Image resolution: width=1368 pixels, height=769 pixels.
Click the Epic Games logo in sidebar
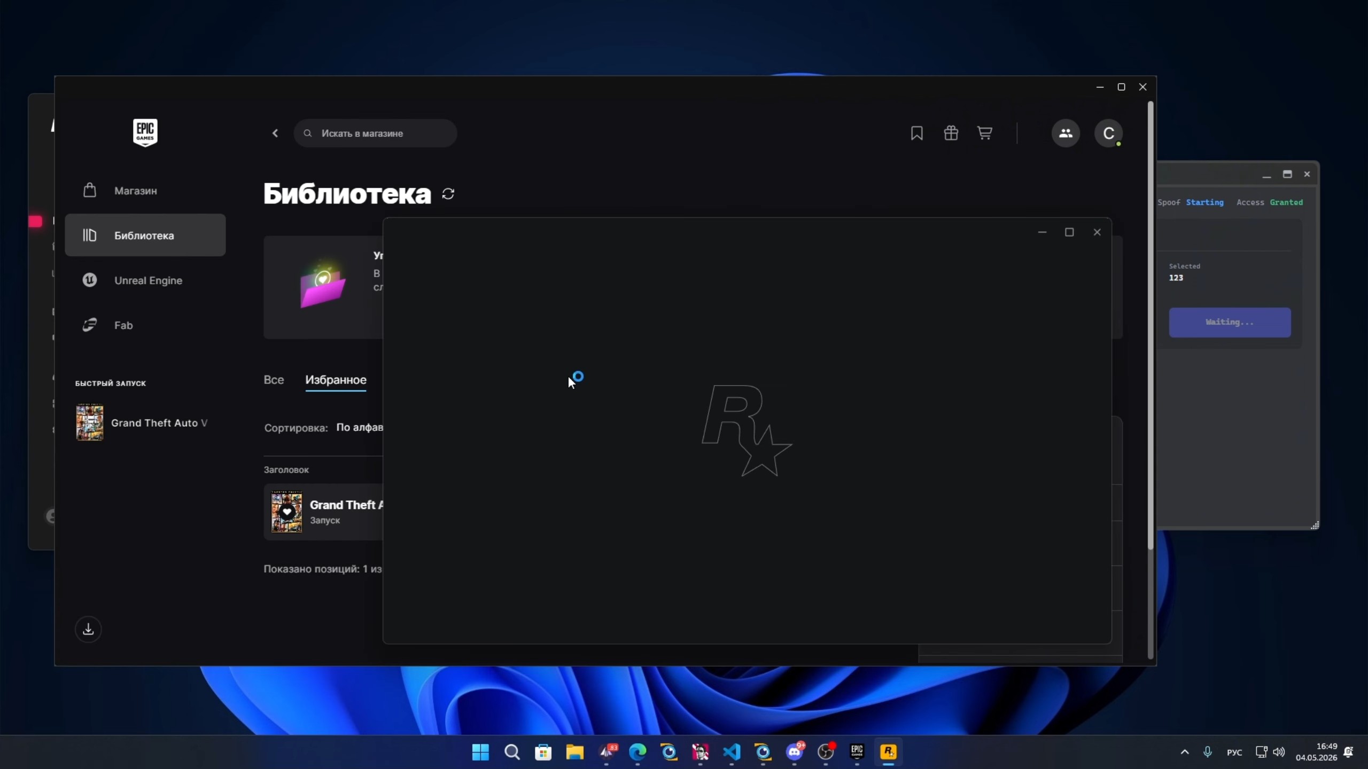tap(145, 132)
